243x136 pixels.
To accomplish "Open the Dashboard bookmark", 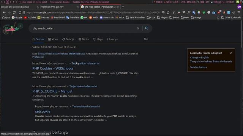I will pos(58,18).
